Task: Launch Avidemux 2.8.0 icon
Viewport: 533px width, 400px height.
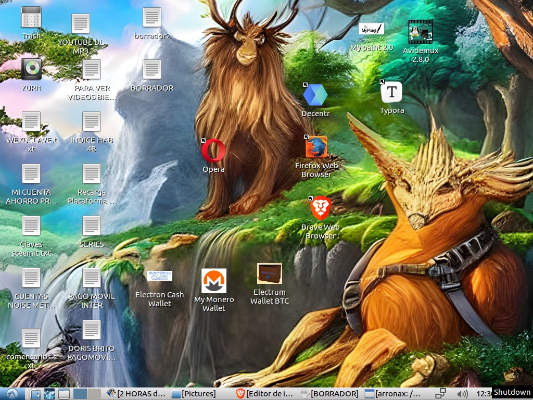Action: tap(421, 32)
